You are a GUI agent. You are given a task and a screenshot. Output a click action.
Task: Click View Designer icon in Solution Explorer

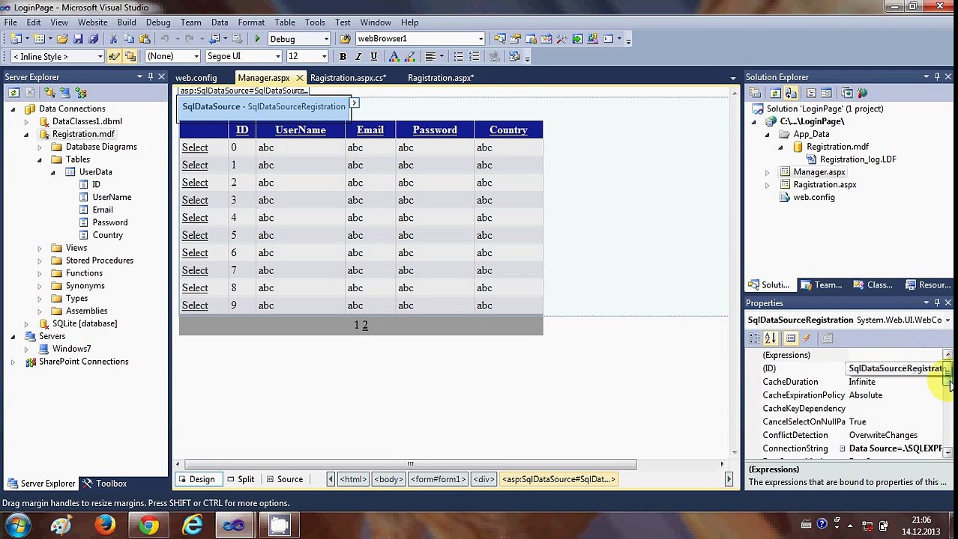point(826,94)
